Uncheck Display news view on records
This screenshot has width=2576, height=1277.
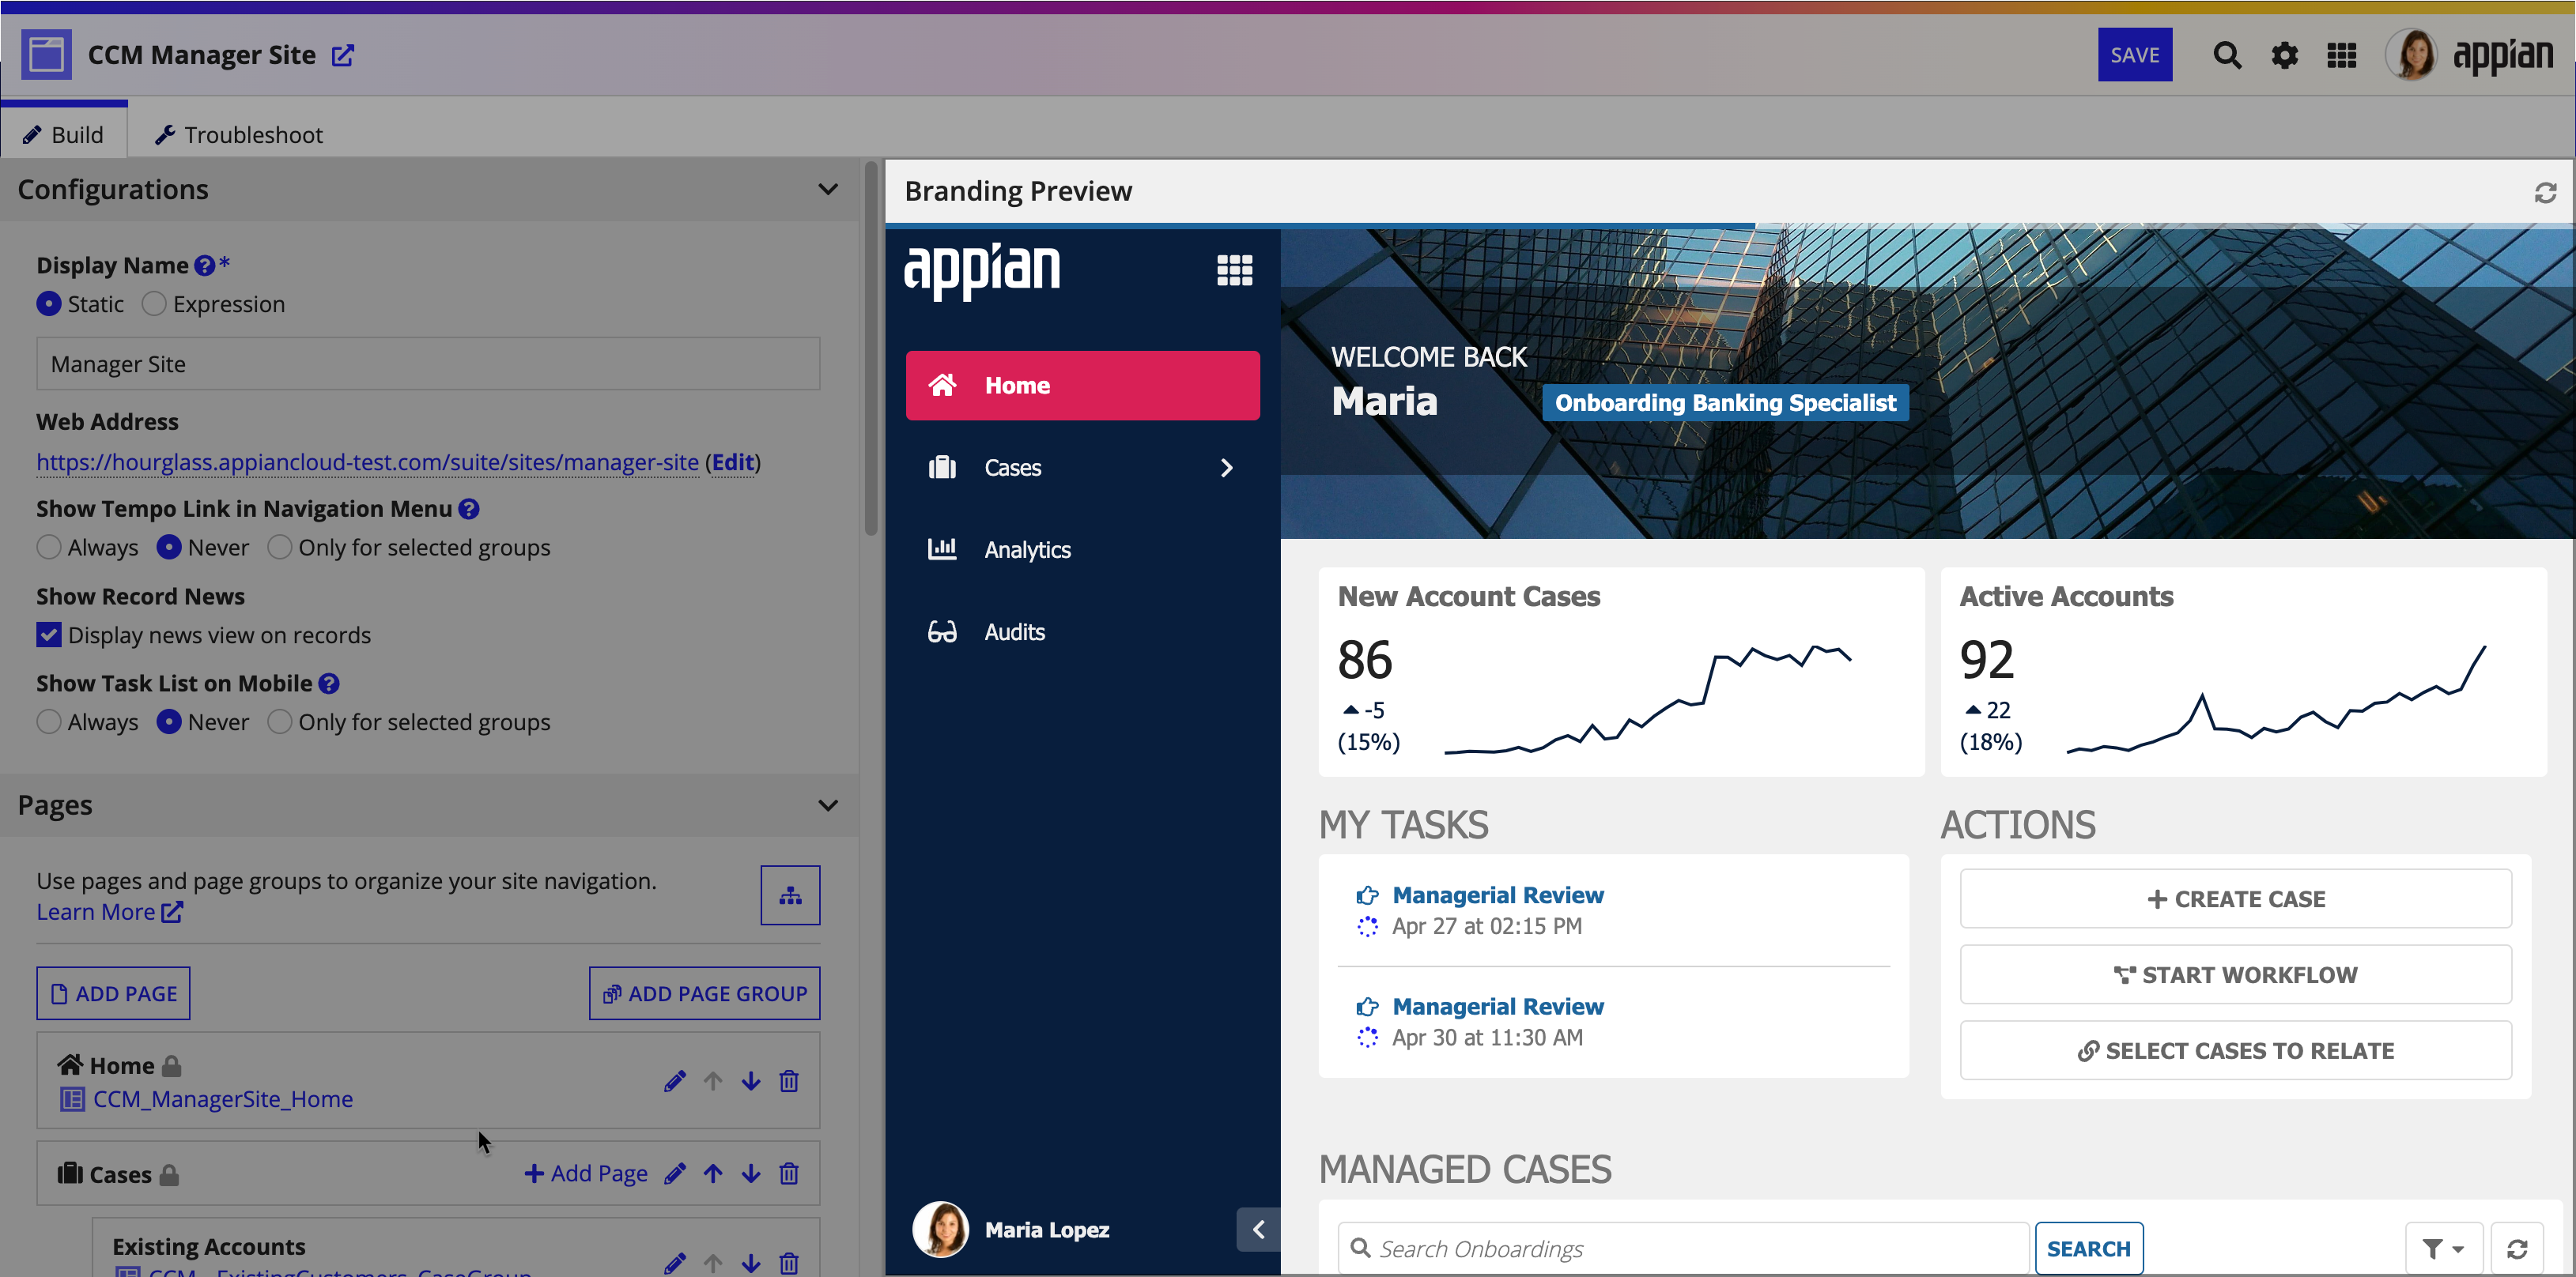pos(49,635)
